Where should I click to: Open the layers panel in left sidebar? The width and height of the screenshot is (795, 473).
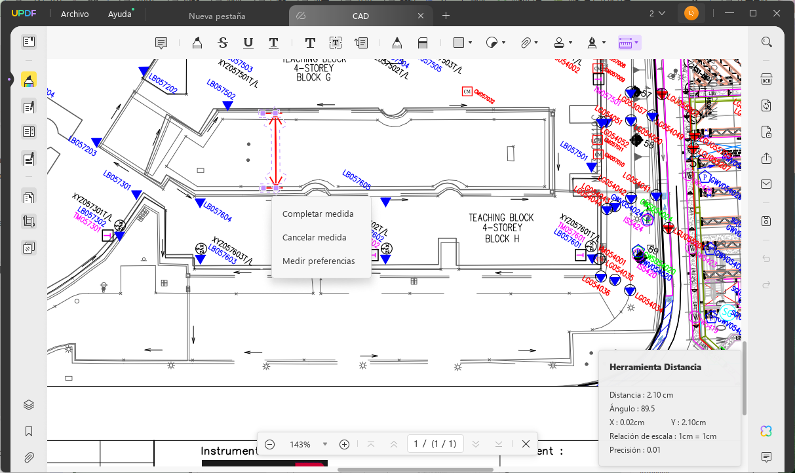click(28, 405)
